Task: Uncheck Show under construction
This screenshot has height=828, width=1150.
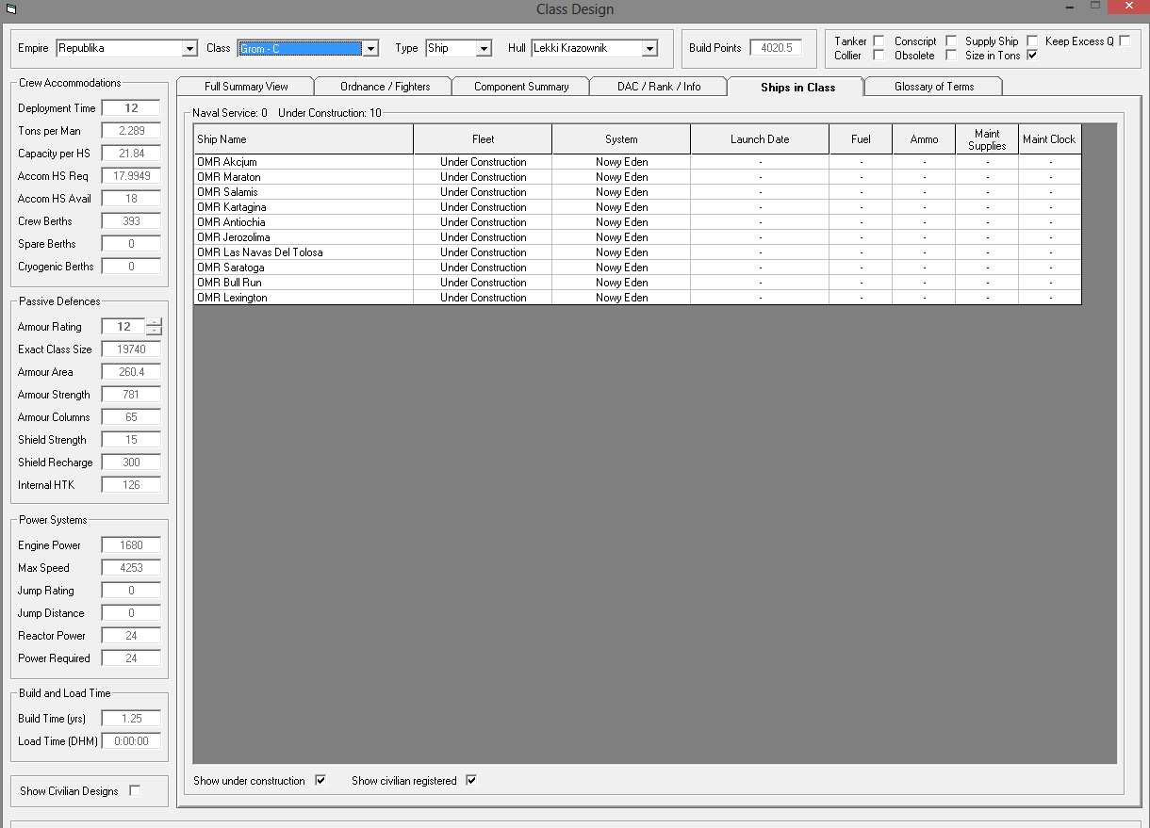Action: (x=320, y=781)
